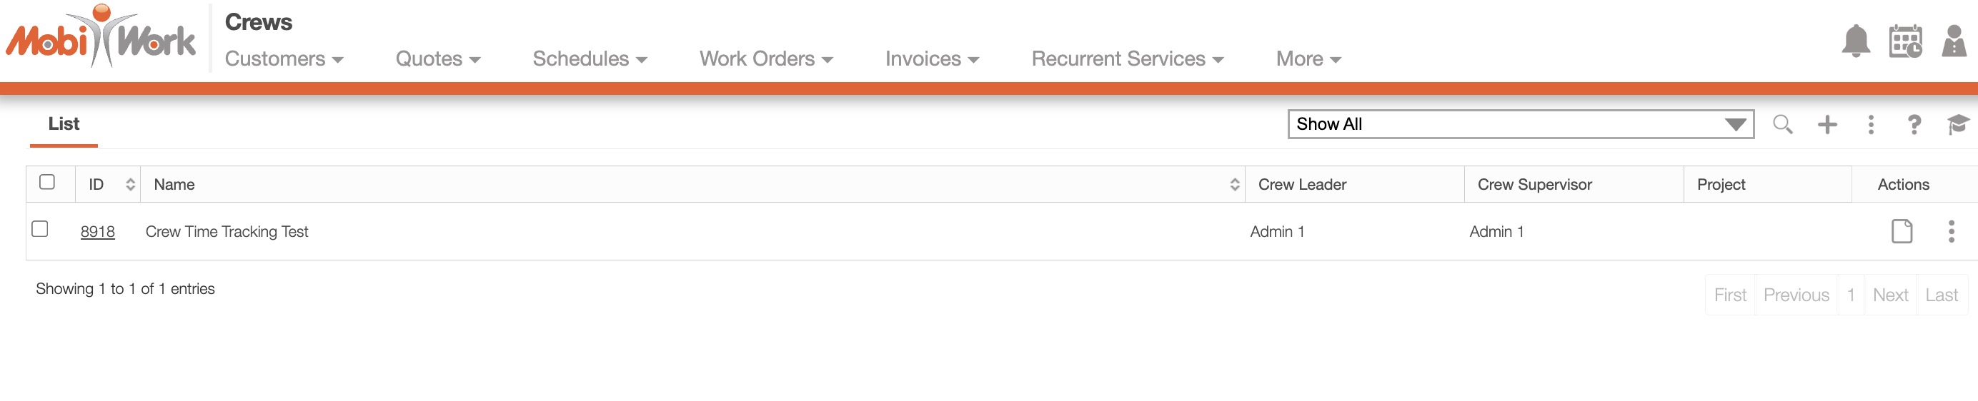Open the document icon for crew 8918

coord(1902,230)
